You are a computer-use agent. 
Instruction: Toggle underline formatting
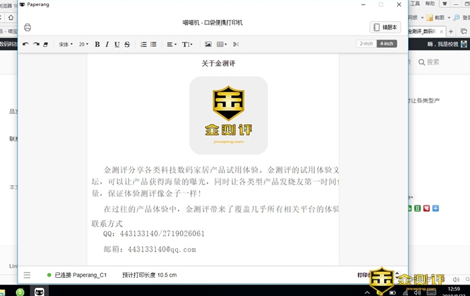tap(117, 44)
